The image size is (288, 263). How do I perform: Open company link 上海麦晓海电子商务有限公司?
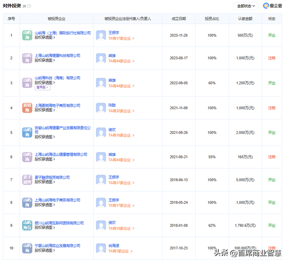click(58, 106)
